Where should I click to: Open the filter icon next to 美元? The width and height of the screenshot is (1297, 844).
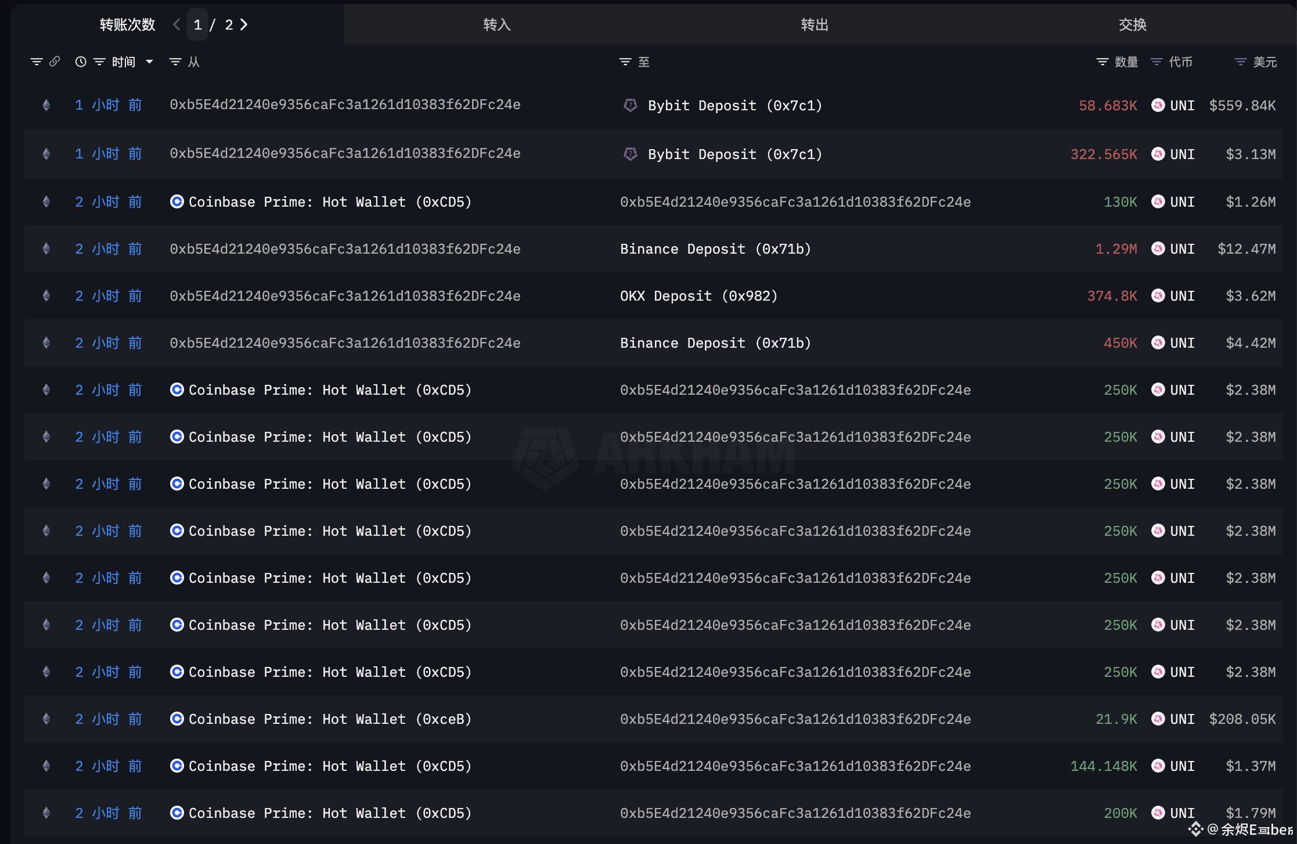[x=1241, y=62]
